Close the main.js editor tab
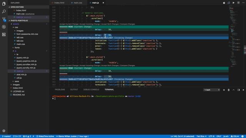 (103, 3)
